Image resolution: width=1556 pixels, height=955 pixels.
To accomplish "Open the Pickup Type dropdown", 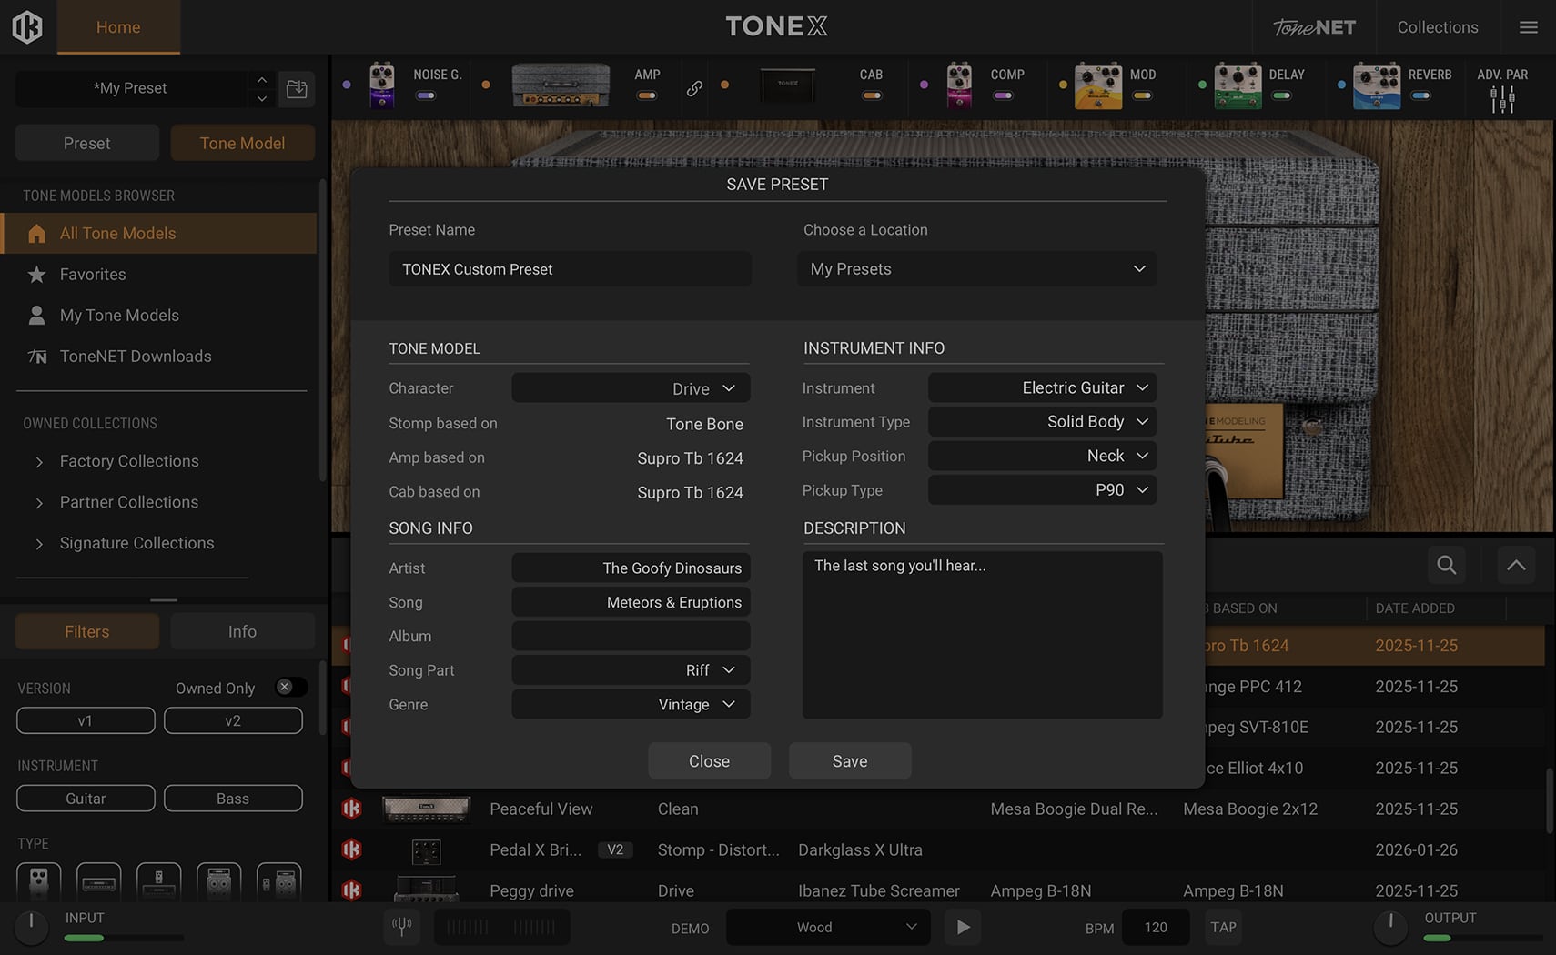I will coord(1042,490).
